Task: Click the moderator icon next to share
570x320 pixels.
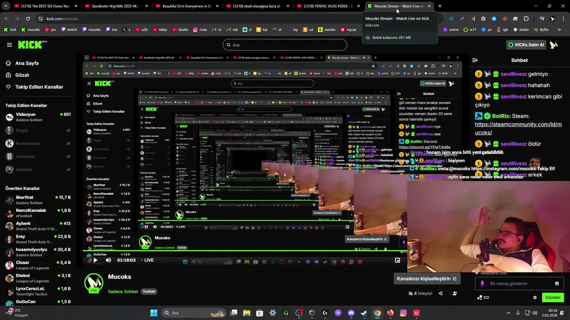Action: (x=455, y=293)
